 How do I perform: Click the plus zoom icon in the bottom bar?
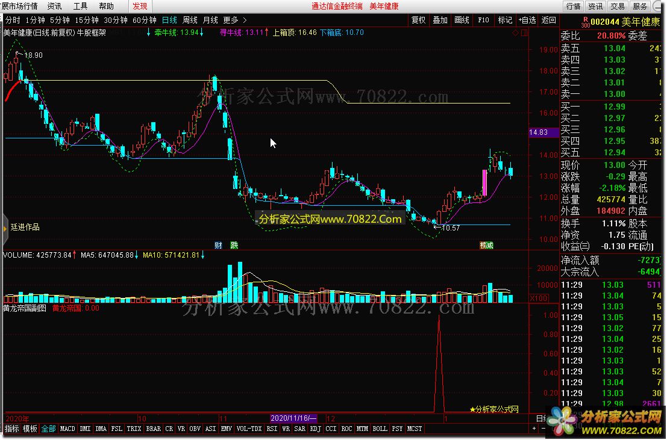pos(534,429)
